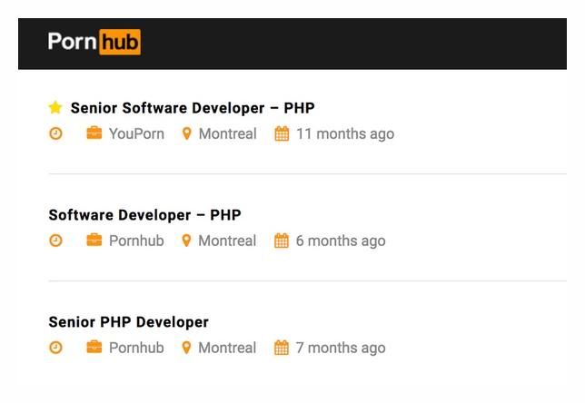Click Pornhub company label under Senior PHP Developer
The image size is (585, 403).
click(x=136, y=348)
